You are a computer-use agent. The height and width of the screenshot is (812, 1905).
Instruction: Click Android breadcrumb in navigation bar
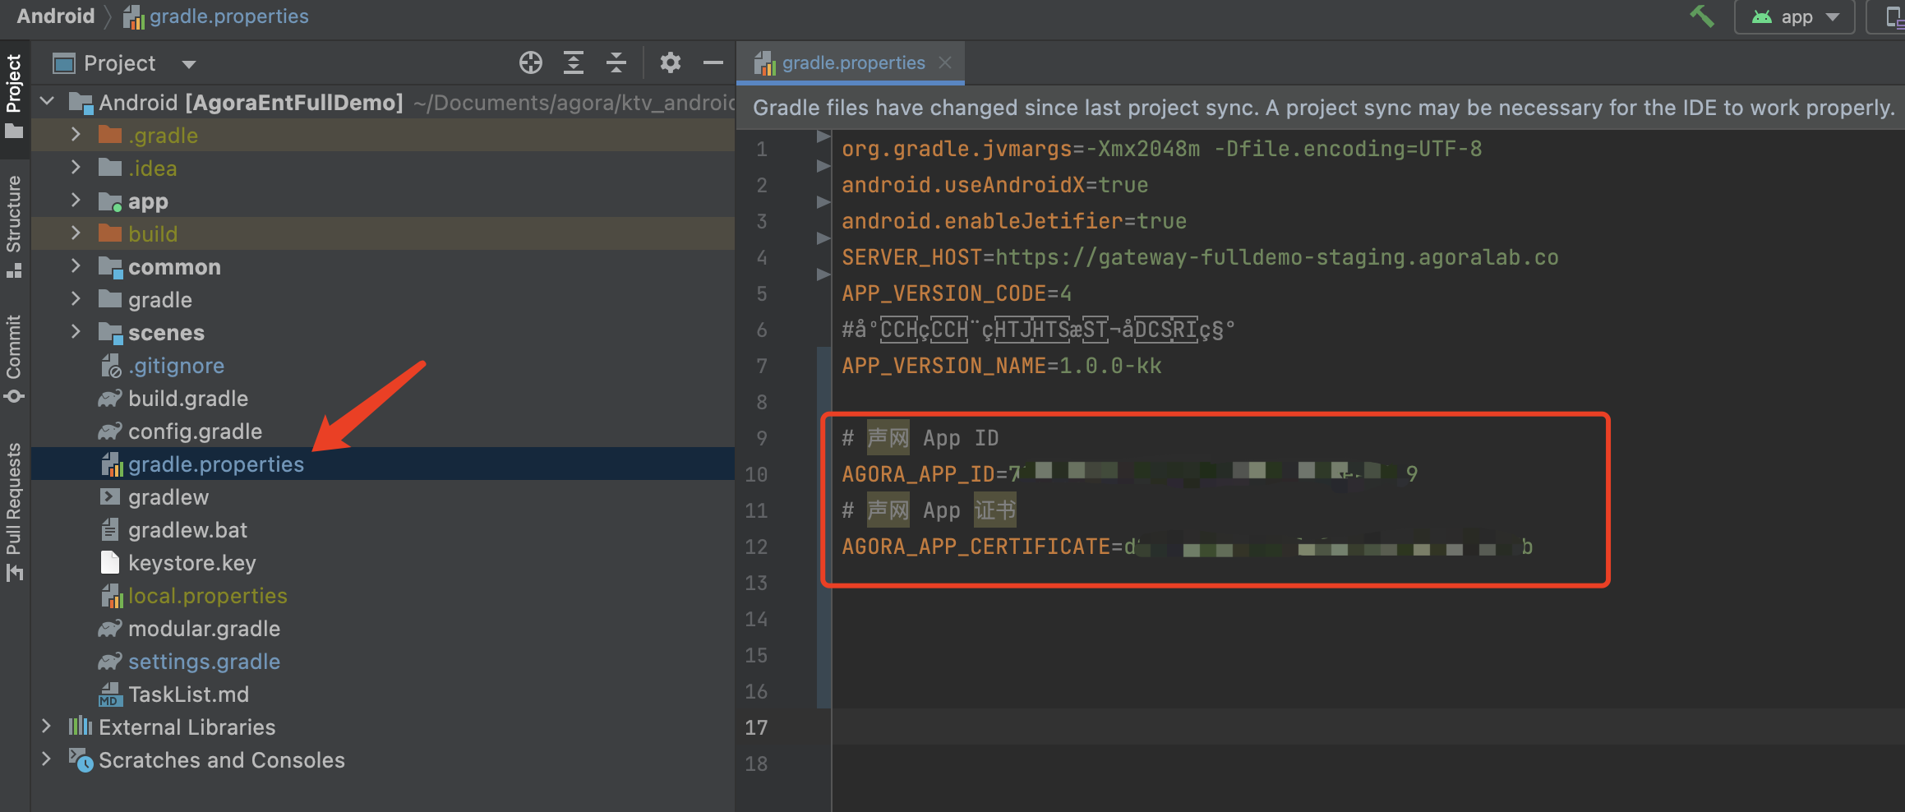pyautogui.click(x=56, y=16)
